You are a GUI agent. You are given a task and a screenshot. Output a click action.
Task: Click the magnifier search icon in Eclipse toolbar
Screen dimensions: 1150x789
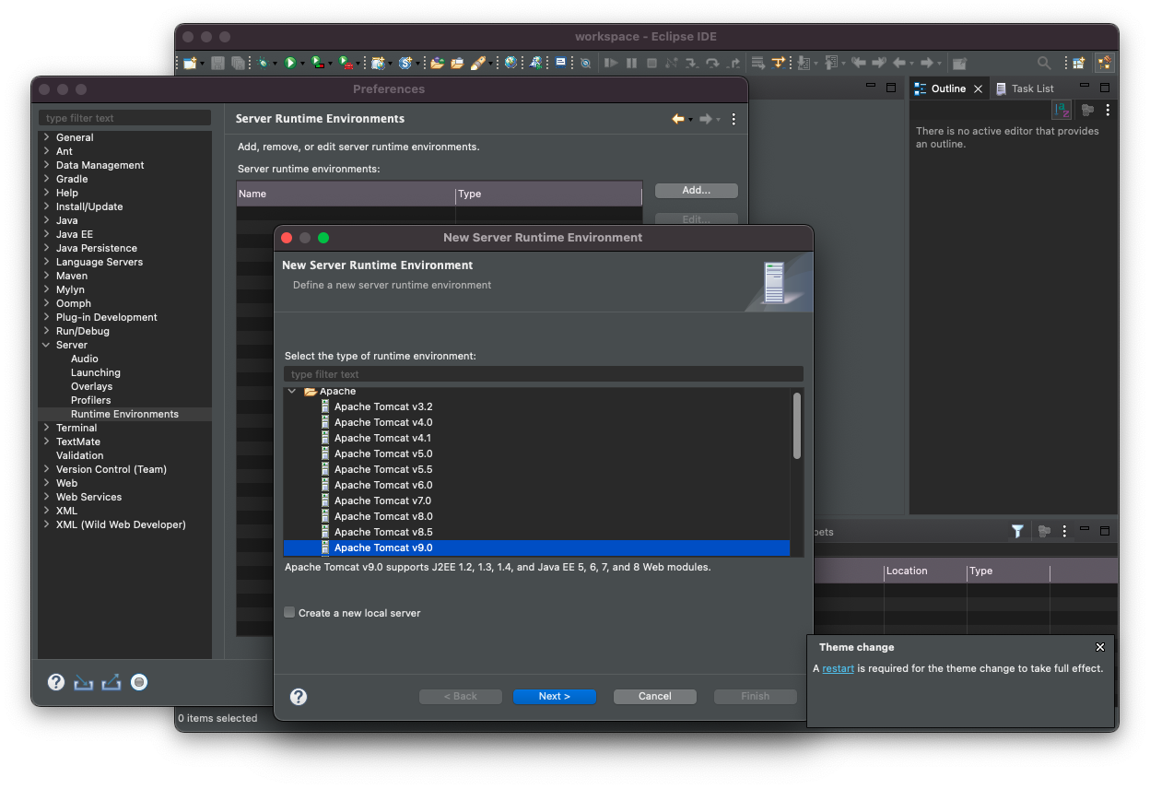[1044, 63]
